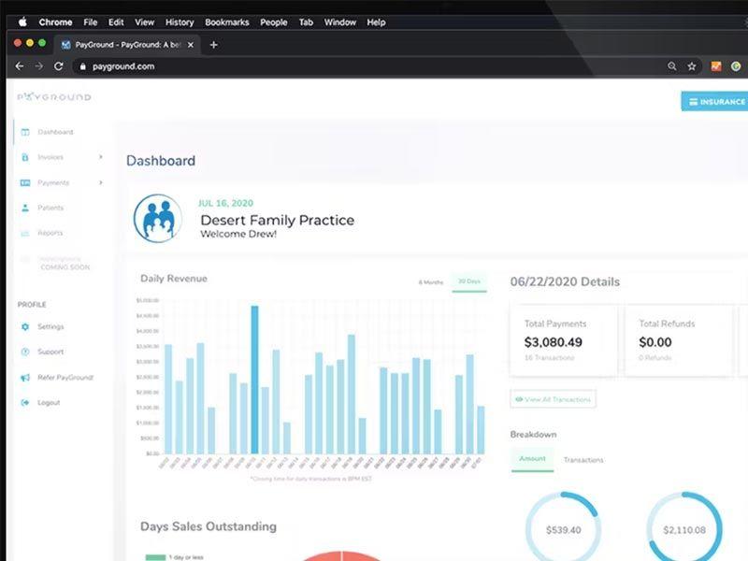Select the Refer PayGround megaphone icon

click(x=25, y=378)
